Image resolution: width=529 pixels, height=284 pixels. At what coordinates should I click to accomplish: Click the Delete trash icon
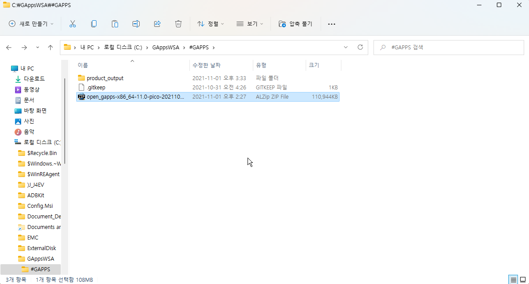tap(178, 24)
